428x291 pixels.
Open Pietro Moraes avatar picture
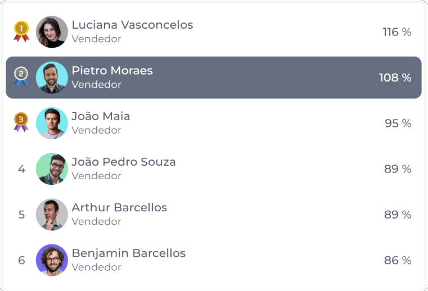pos(52,78)
